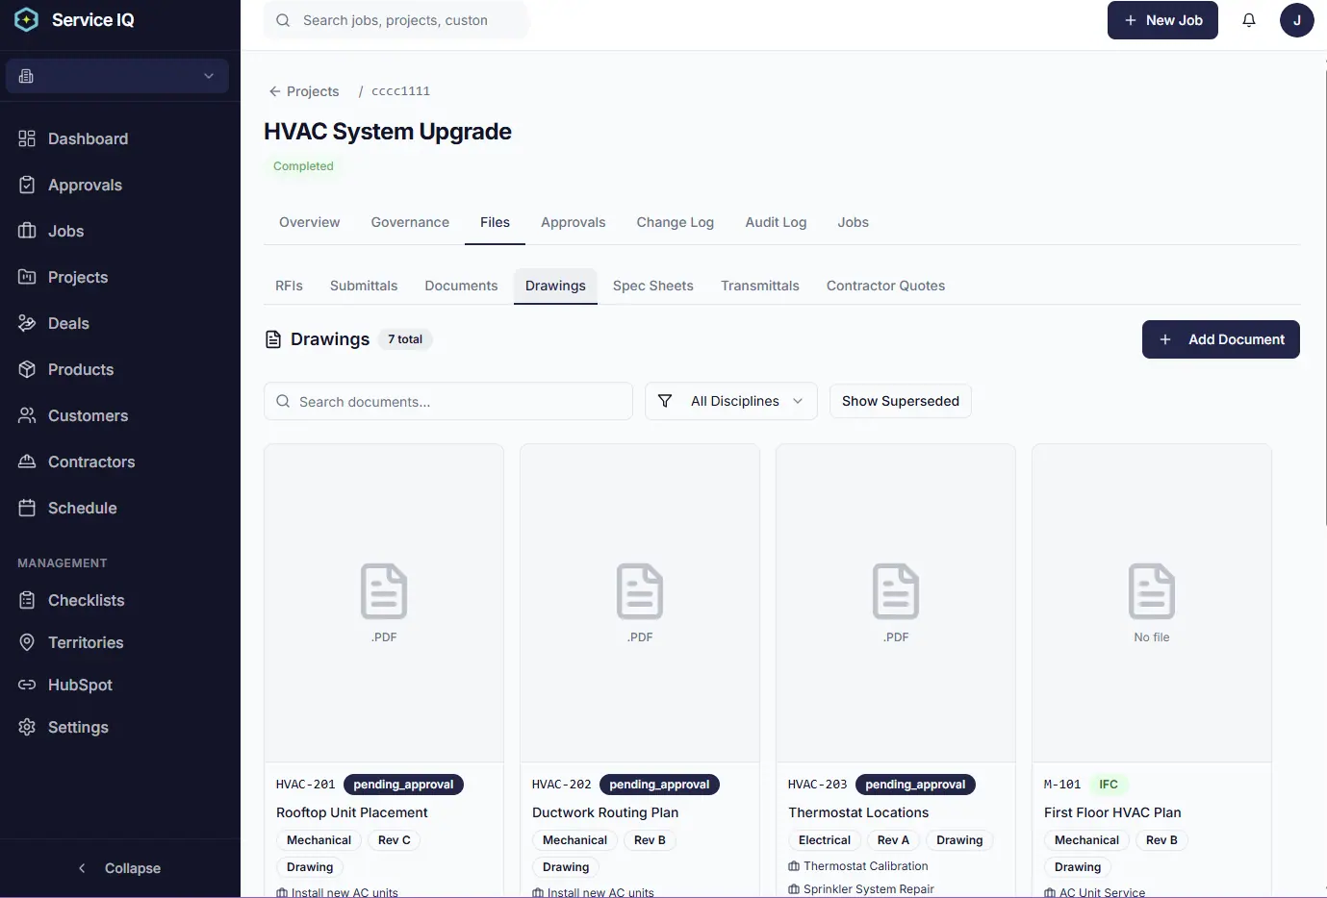Open Deals in the sidebar
Screen dimensions: 1327x898
[68, 323]
